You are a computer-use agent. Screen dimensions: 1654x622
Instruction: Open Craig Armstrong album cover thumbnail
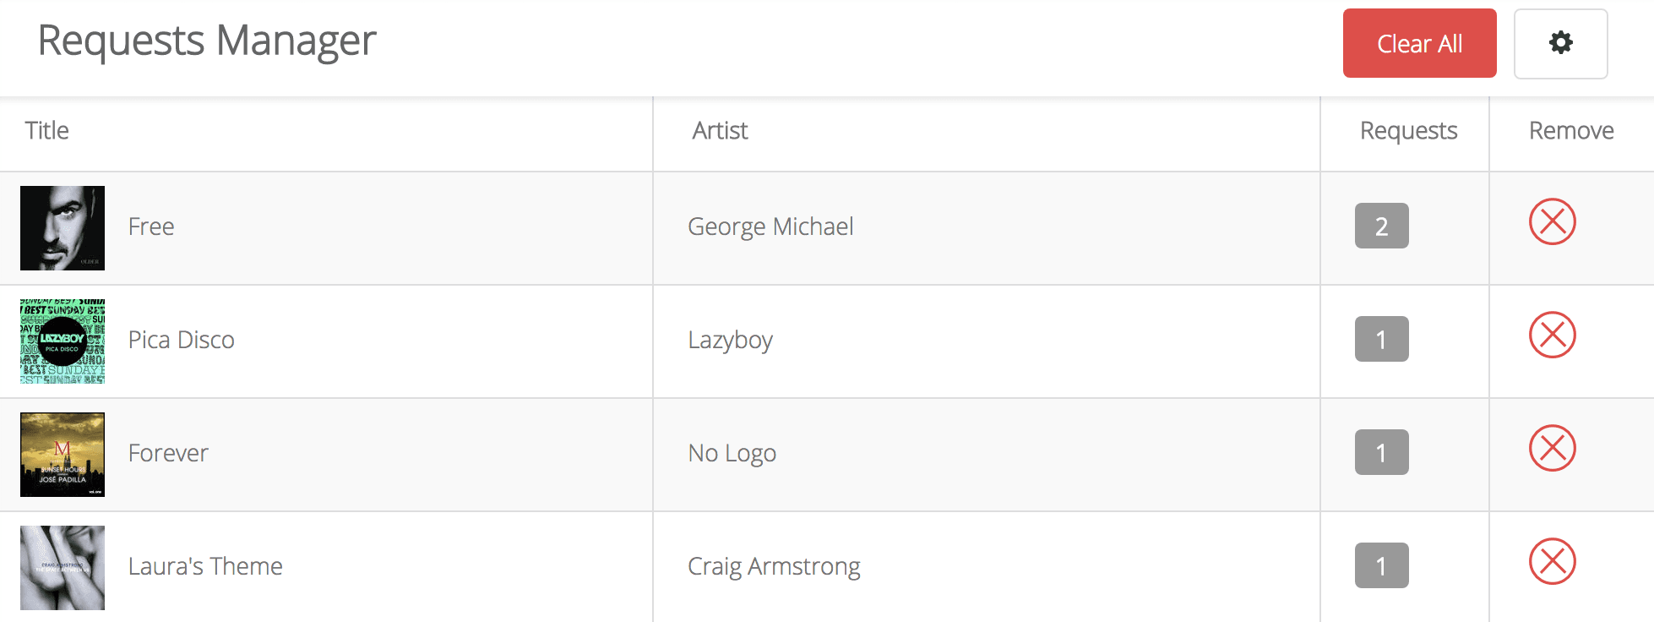pos(63,568)
